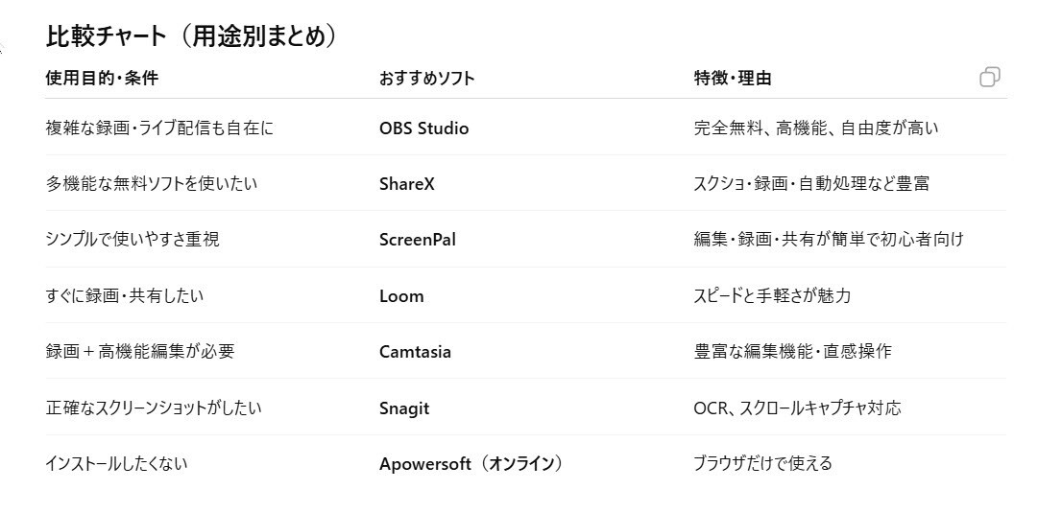Click the 複雑な録画・ライブ配信も自在に cell
1038x513 pixels.
click(158, 128)
